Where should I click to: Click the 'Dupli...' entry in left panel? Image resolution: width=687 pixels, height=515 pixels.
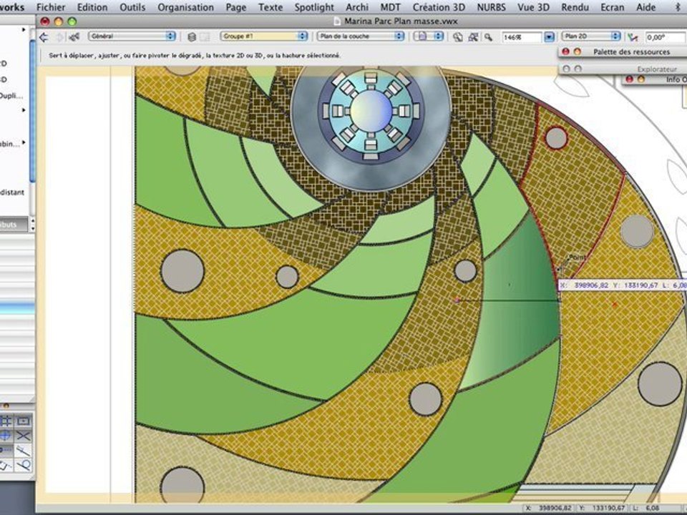11,96
